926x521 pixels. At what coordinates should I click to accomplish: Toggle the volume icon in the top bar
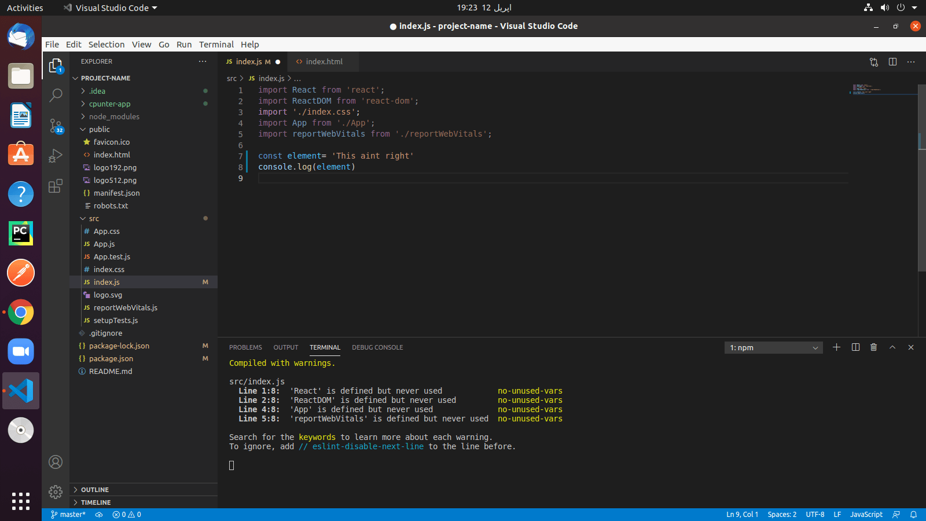885,8
